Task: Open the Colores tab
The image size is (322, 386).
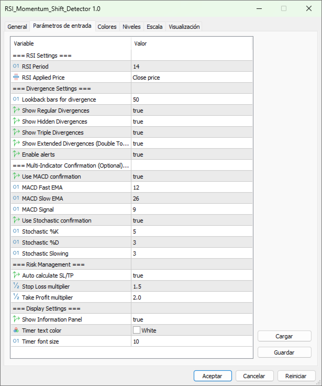Action: (107, 27)
